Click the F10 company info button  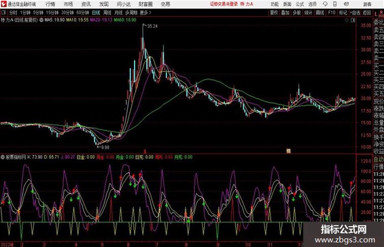[332, 13]
